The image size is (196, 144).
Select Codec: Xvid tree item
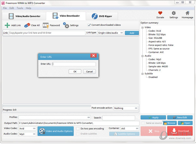tap(155, 31)
